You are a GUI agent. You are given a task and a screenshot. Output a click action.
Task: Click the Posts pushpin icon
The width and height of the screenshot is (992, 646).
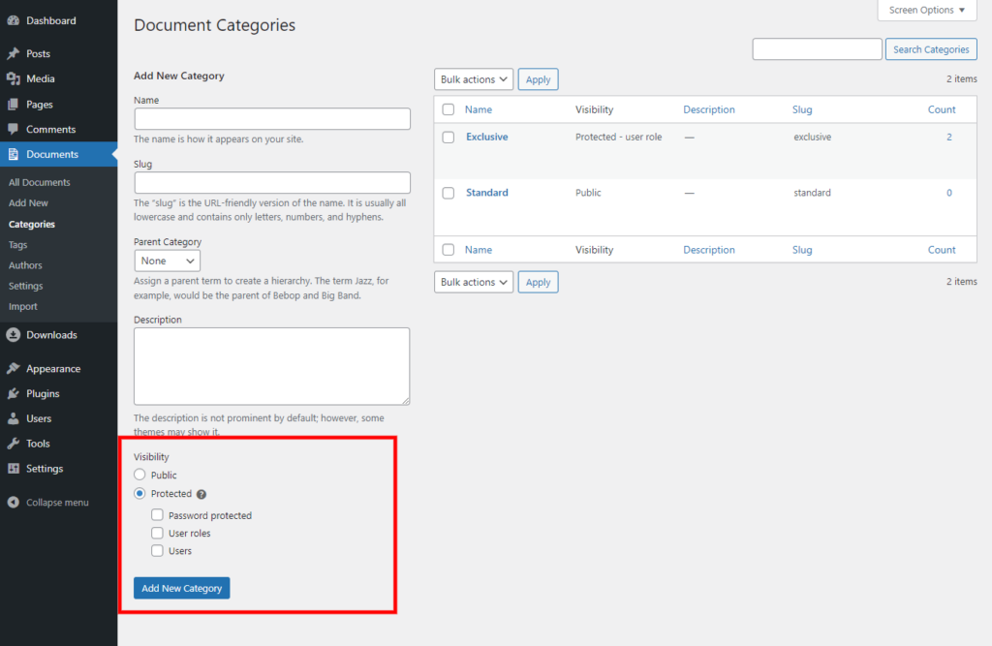coord(14,54)
